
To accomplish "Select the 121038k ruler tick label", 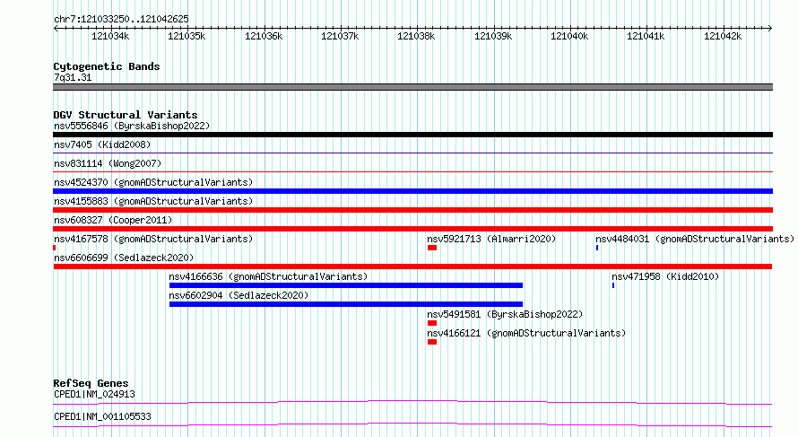I will tap(416, 36).
